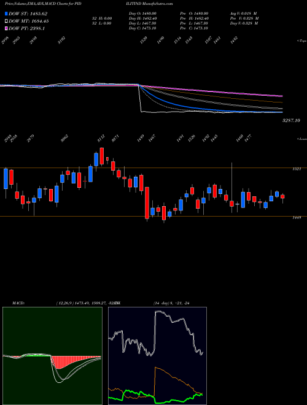The image size is (307, 405).
Task: Select the DOW ST: 1485.62 label
Action: pos(28,14)
